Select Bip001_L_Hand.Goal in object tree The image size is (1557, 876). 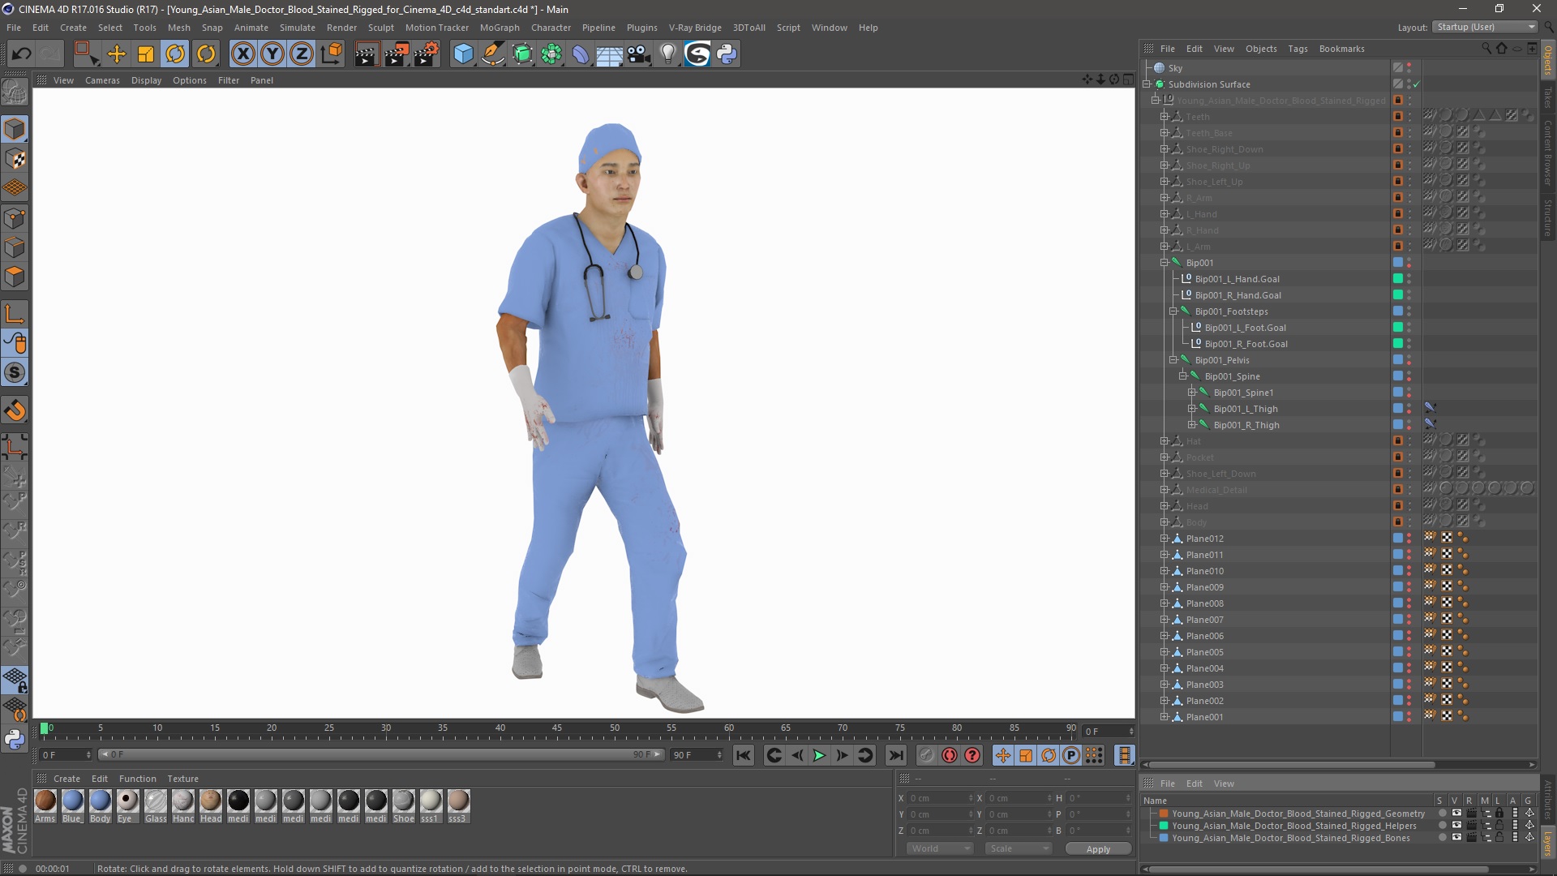pyautogui.click(x=1237, y=279)
